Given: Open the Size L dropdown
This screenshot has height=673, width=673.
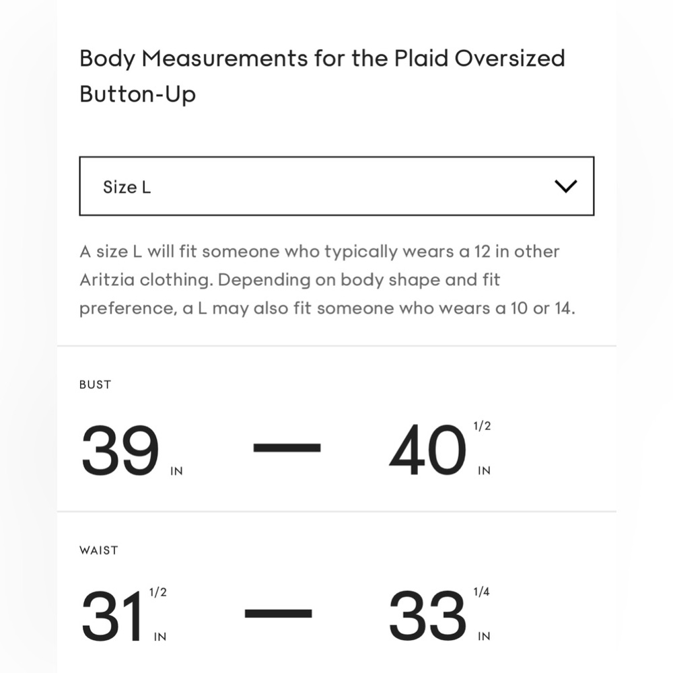Looking at the screenshot, I should (336, 186).
